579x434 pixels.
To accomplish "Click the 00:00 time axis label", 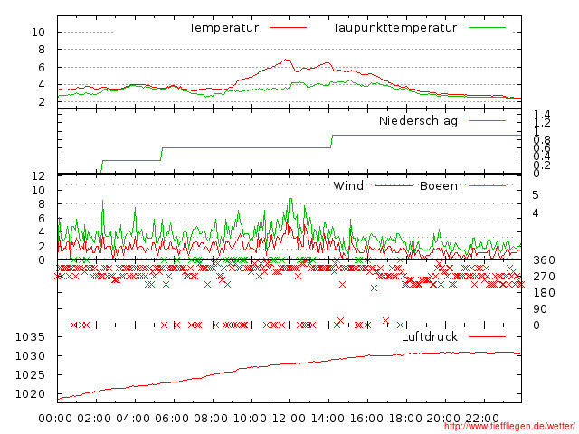I will tap(55, 419).
